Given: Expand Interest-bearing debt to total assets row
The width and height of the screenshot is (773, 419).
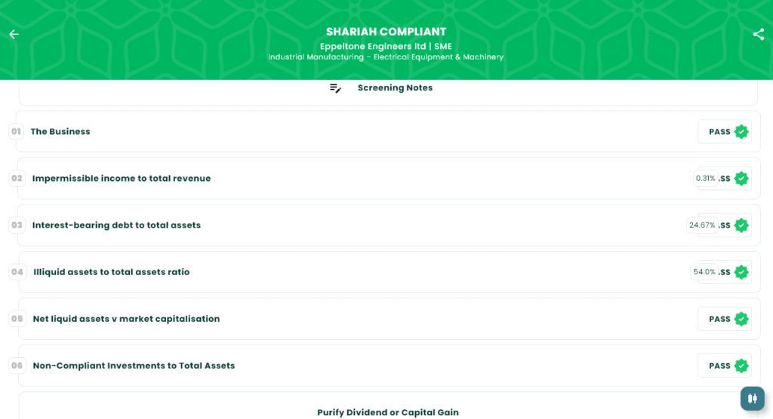Looking at the screenshot, I should 389,225.
